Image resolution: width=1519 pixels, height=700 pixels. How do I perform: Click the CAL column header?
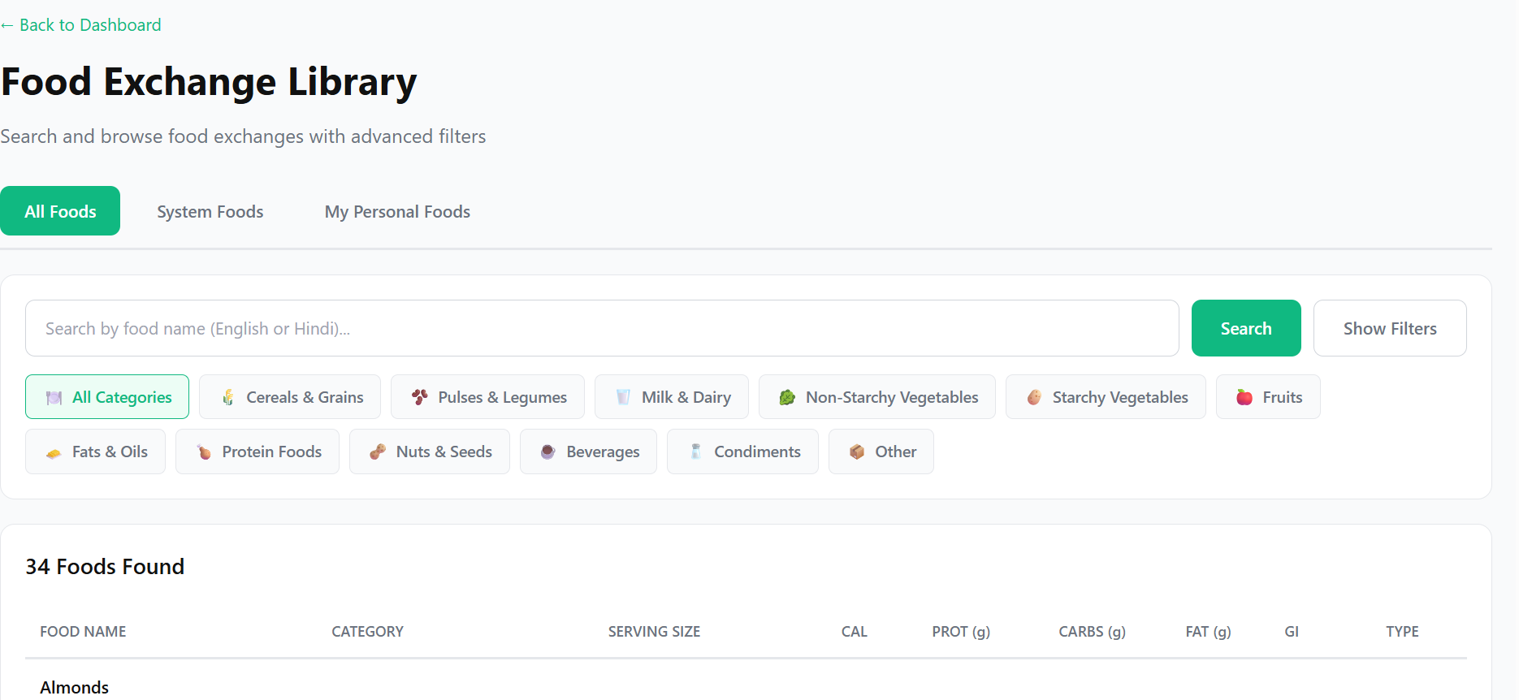coord(854,631)
